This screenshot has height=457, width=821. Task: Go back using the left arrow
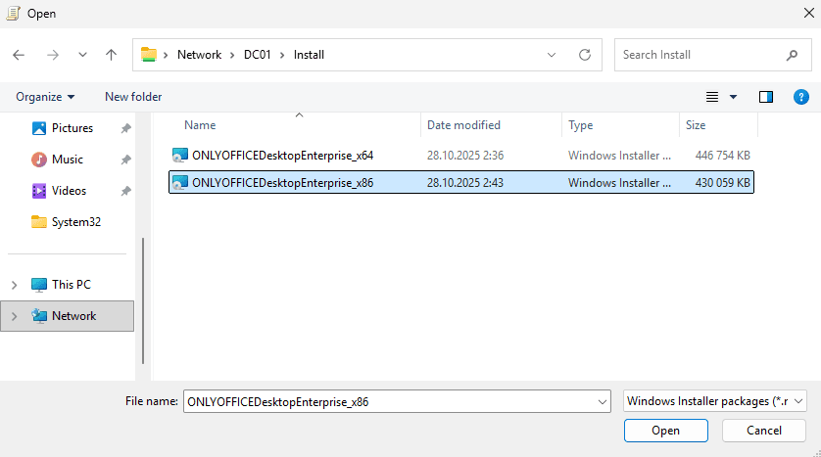pyautogui.click(x=19, y=55)
